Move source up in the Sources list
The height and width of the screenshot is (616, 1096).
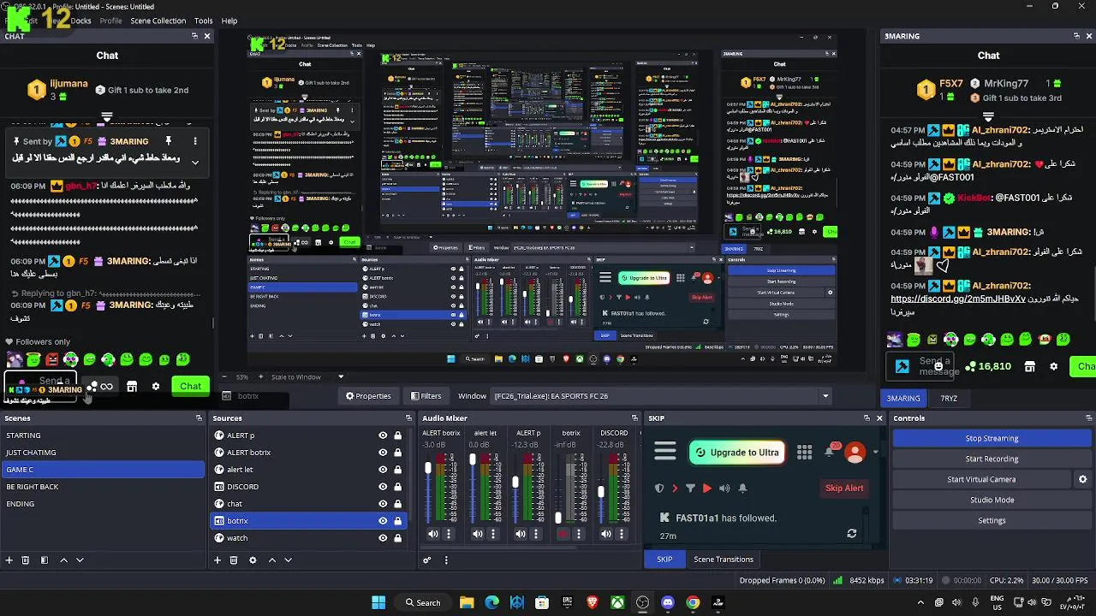point(272,560)
